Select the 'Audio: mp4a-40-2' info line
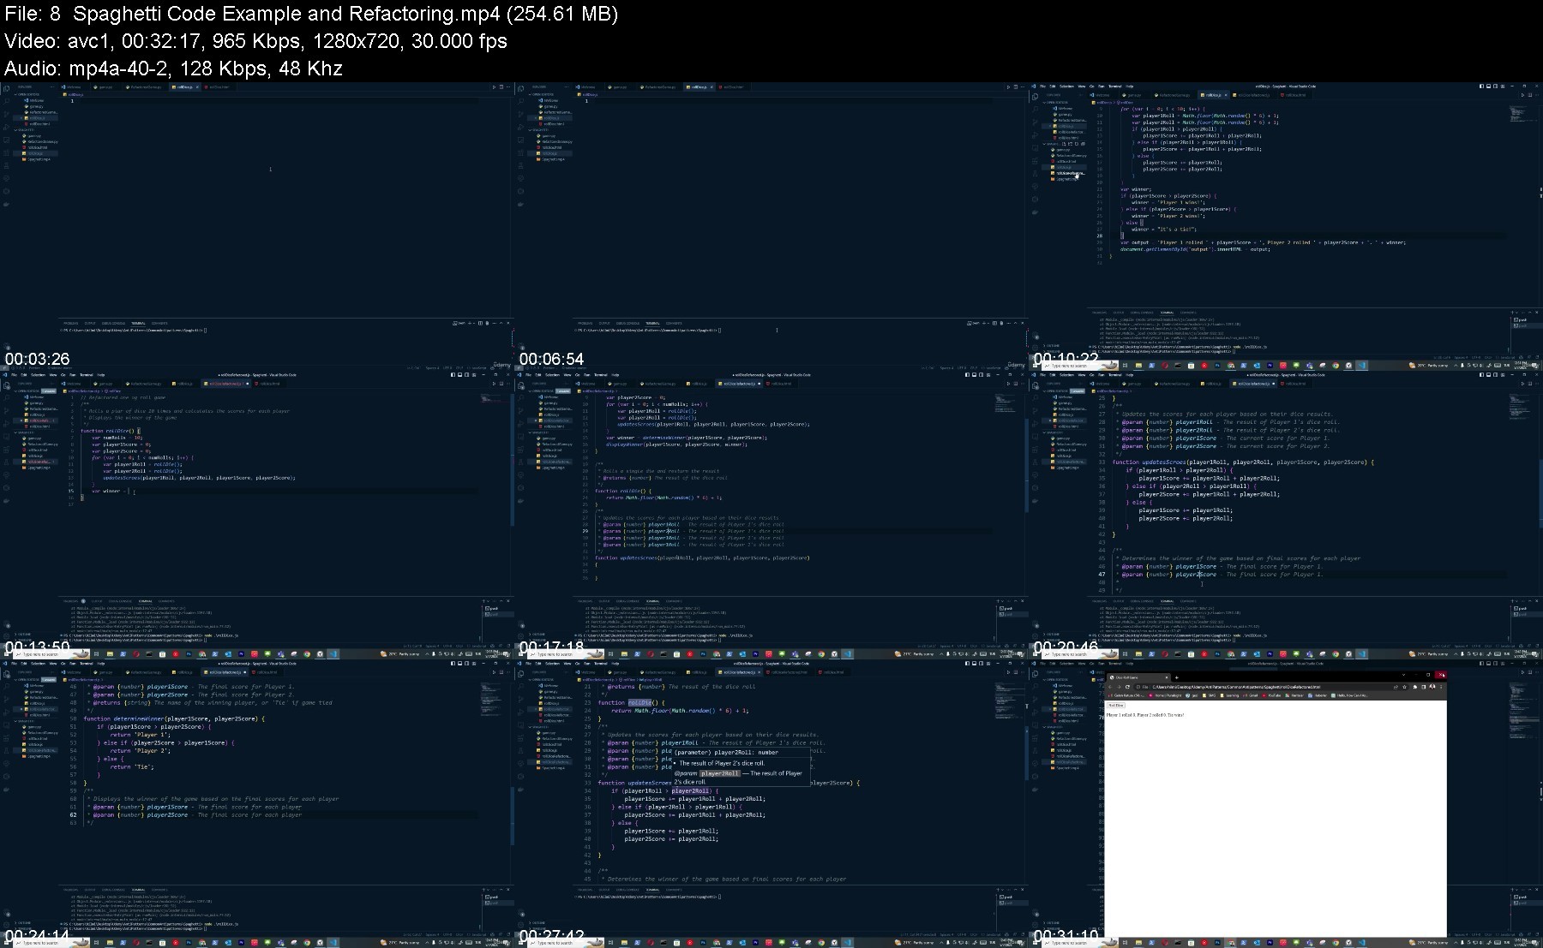This screenshot has height=948, width=1543. pyautogui.click(x=173, y=69)
